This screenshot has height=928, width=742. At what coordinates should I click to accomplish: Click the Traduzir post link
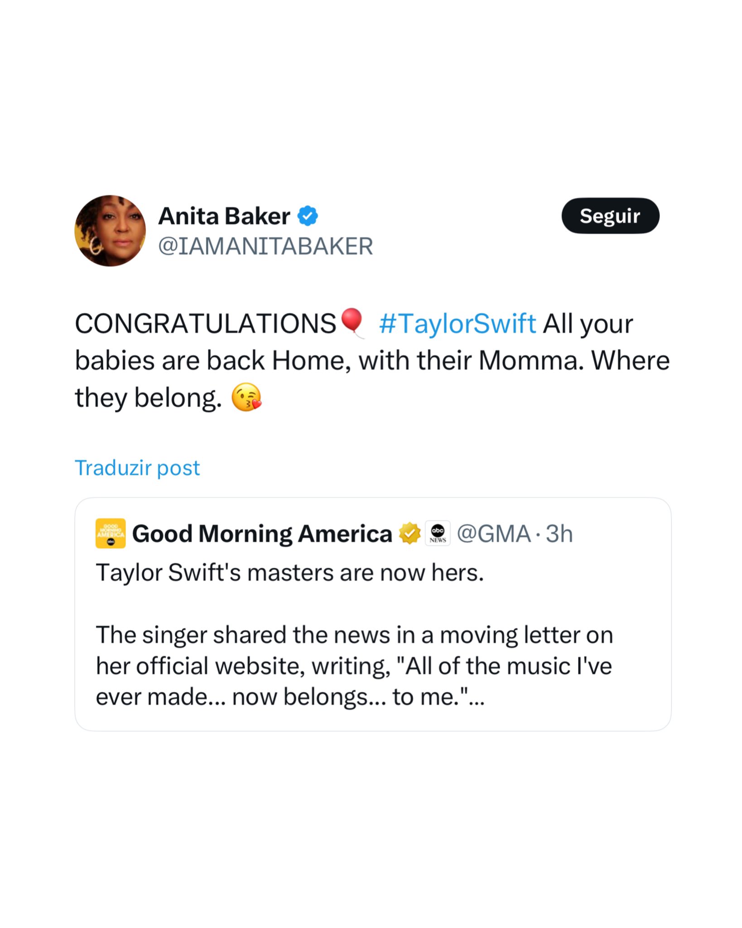click(137, 468)
